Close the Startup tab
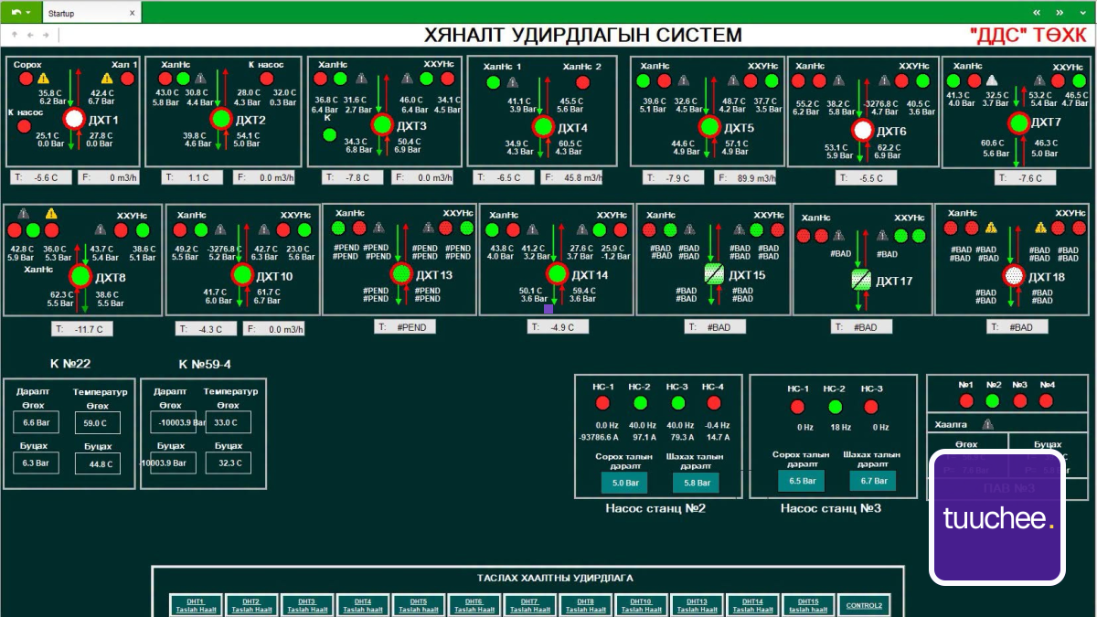Image resolution: width=1097 pixels, height=617 pixels. pyautogui.click(x=133, y=14)
